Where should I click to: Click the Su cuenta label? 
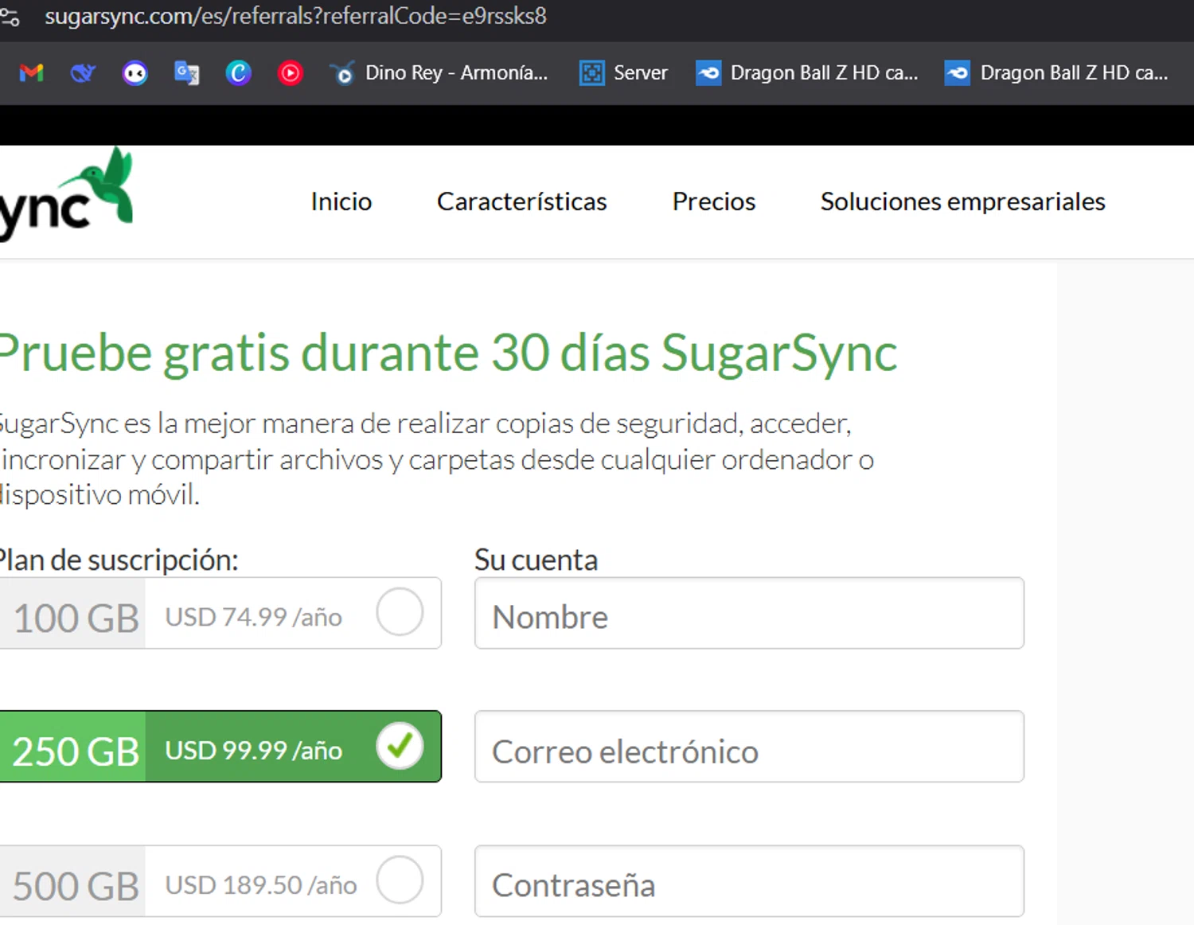pos(536,560)
